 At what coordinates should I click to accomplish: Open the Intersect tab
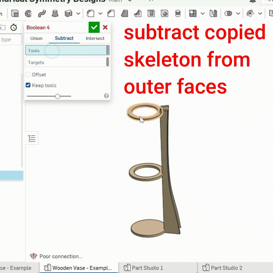coord(95,38)
